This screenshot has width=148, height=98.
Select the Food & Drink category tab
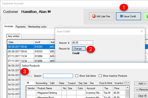[106, 83]
